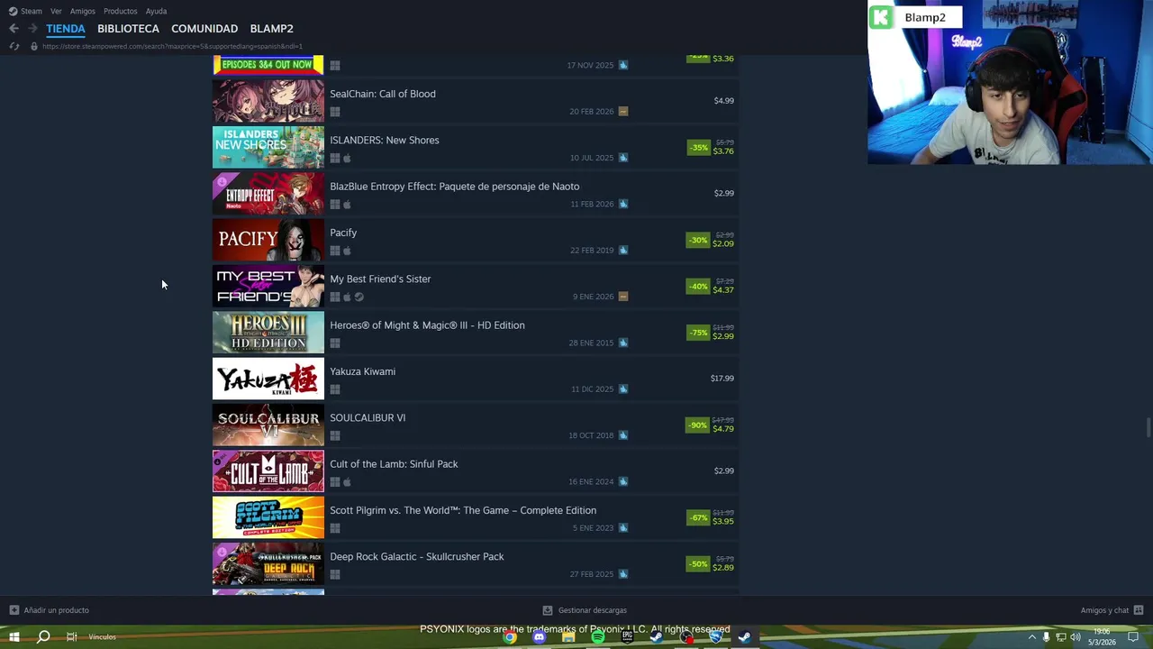This screenshot has height=649, width=1153.
Task: Open the Steam menu in the top bar
Action: (25, 11)
